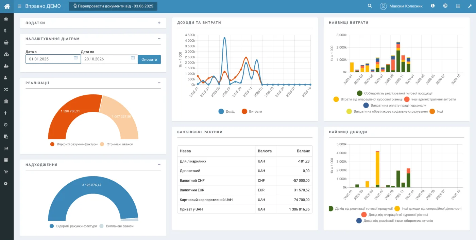
Task: Open the shopping basket section in sidebar
Action: click(6, 42)
